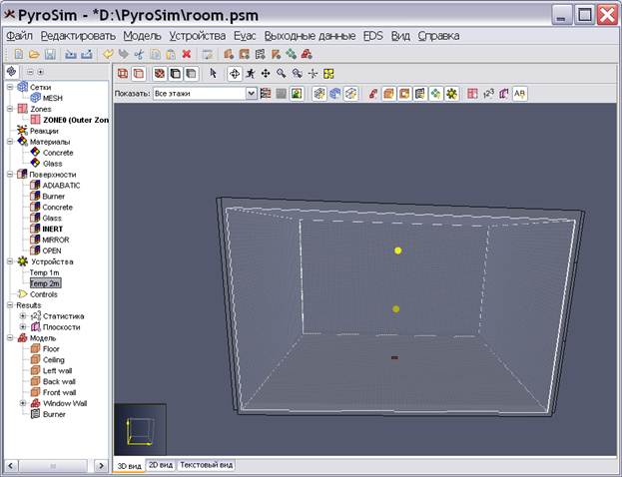
Task: Collapse all tree nodes with minus button
Action: coord(30,72)
